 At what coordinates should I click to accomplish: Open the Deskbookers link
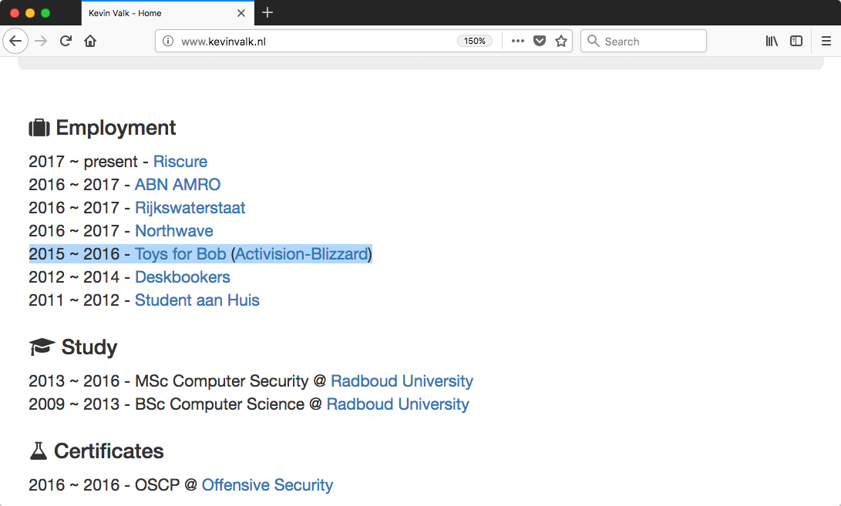pyautogui.click(x=183, y=277)
